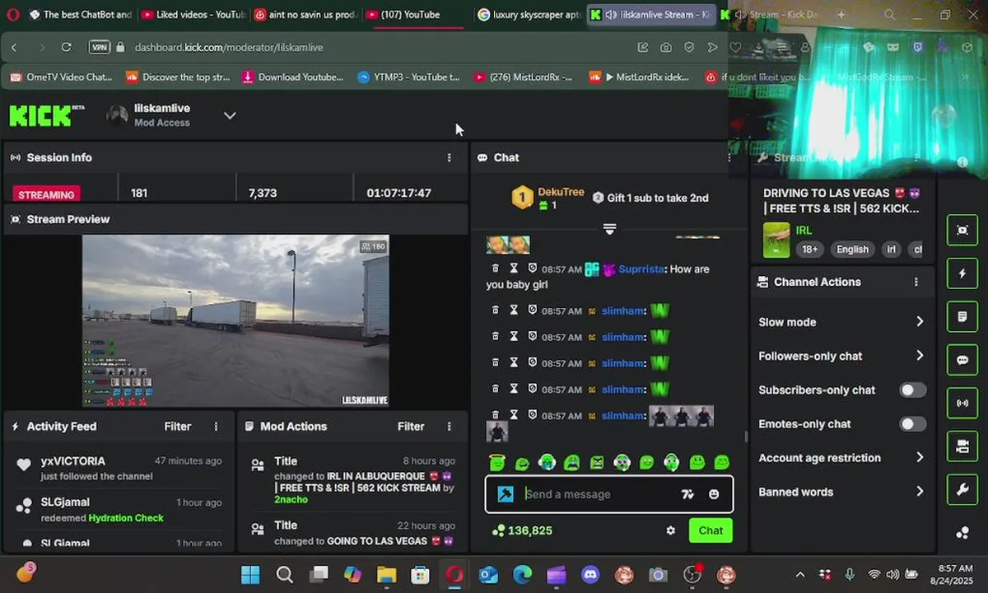This screenshot has width=988, height=593.
Task: Open YTMP3 - YouTube bookmark
Action: point(408,77)
